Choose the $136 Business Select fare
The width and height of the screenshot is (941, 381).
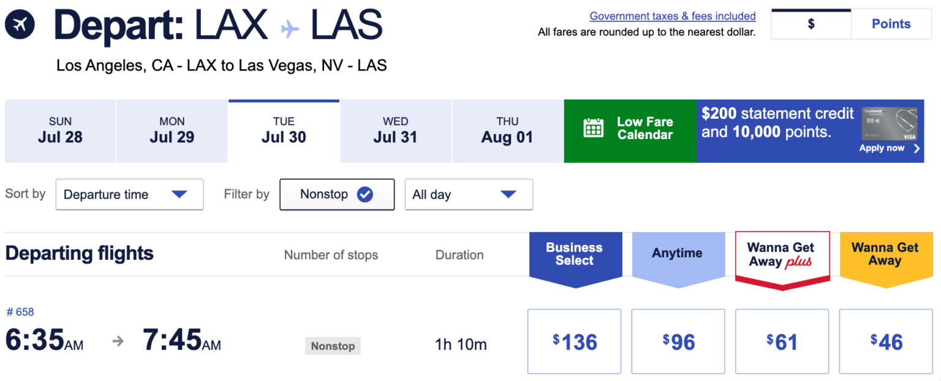click(574, 341)
